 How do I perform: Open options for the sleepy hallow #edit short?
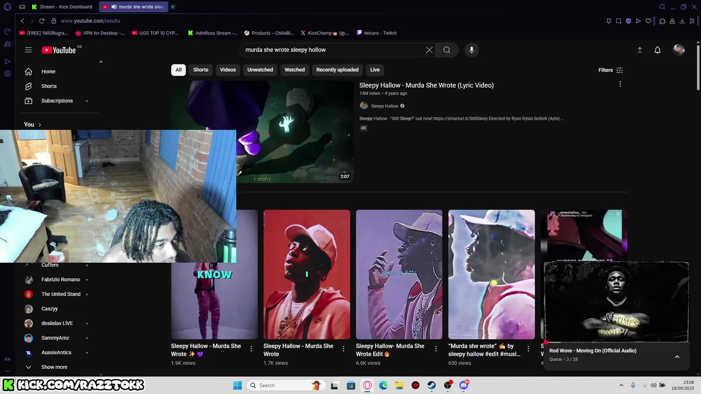coord(528,349)
